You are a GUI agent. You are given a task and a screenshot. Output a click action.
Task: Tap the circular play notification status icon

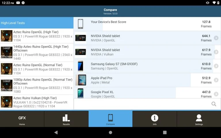[23, 3]
